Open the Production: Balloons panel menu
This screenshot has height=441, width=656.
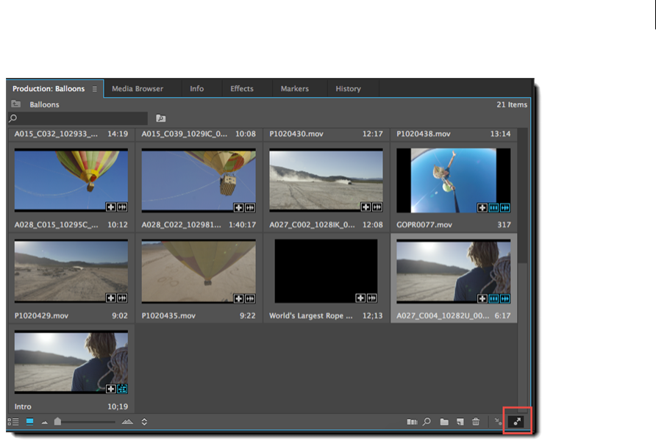[x=95, y=89]
